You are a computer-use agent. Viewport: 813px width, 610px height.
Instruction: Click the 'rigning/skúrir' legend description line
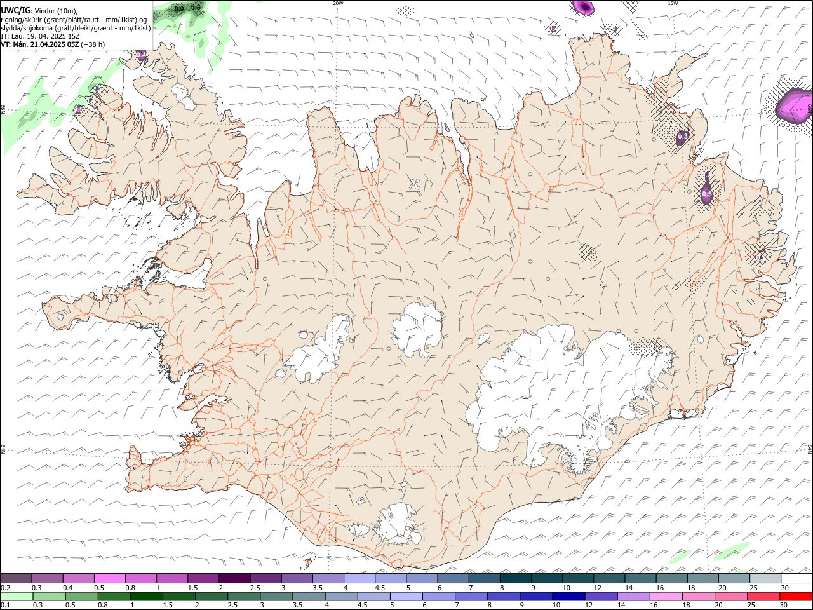[74, 20]
